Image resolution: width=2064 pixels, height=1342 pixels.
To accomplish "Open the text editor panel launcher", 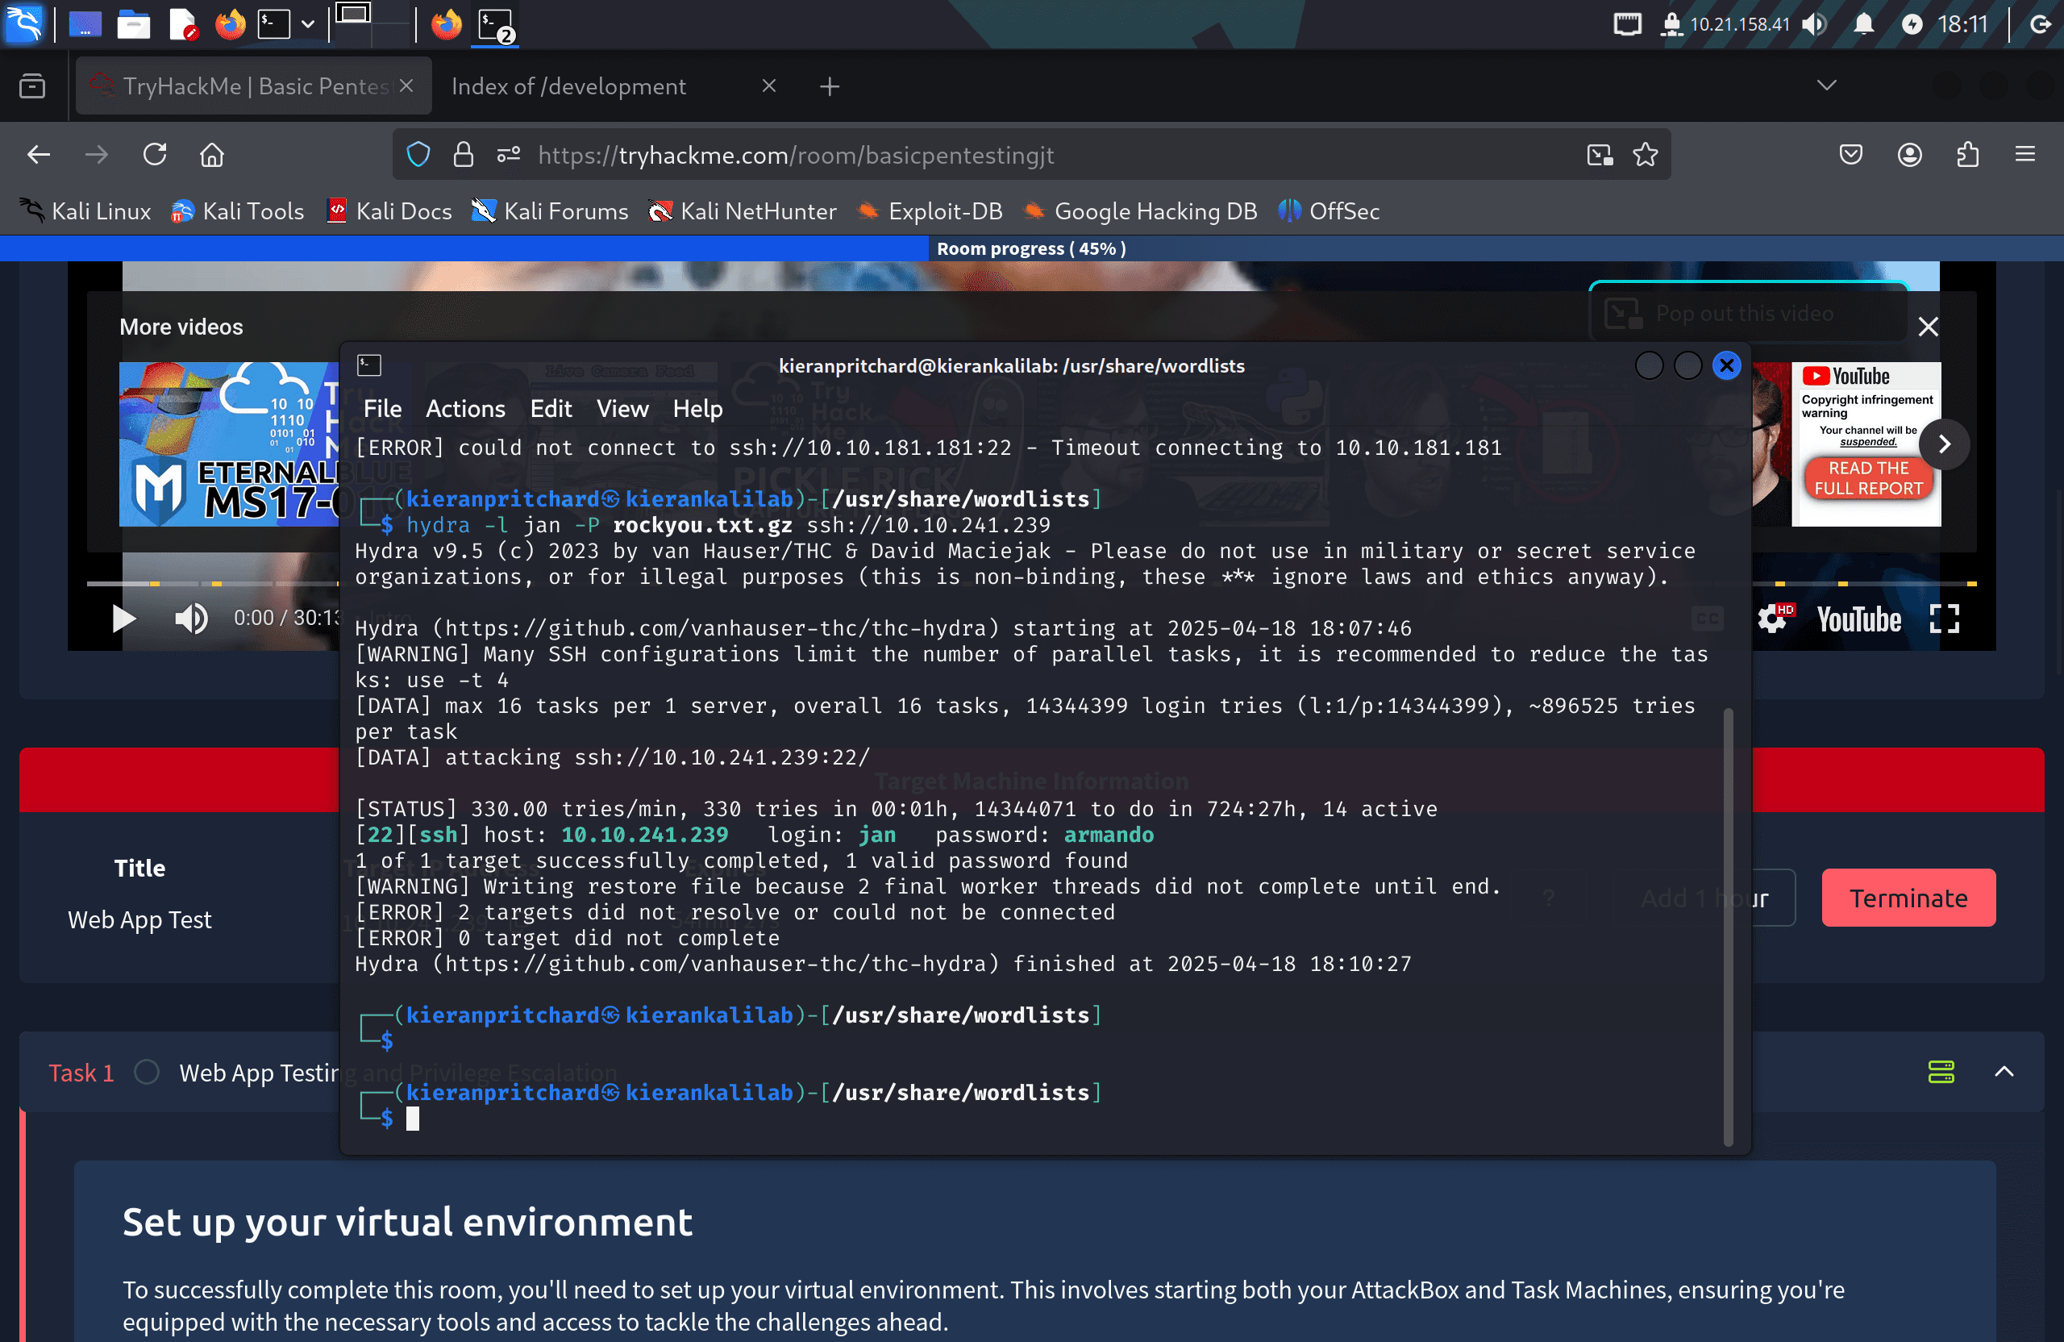I will pyautogui.click(x=183, y=24).
